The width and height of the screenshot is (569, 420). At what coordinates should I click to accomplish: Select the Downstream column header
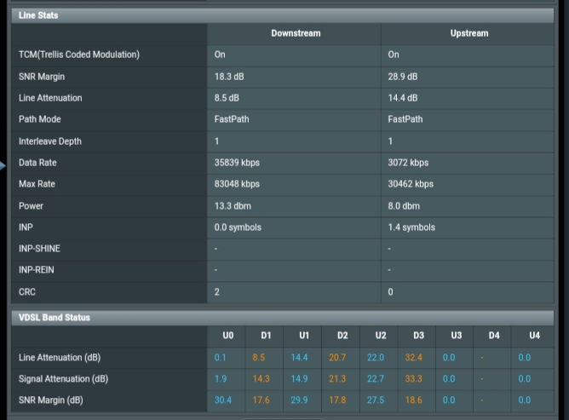click(296, 33)
